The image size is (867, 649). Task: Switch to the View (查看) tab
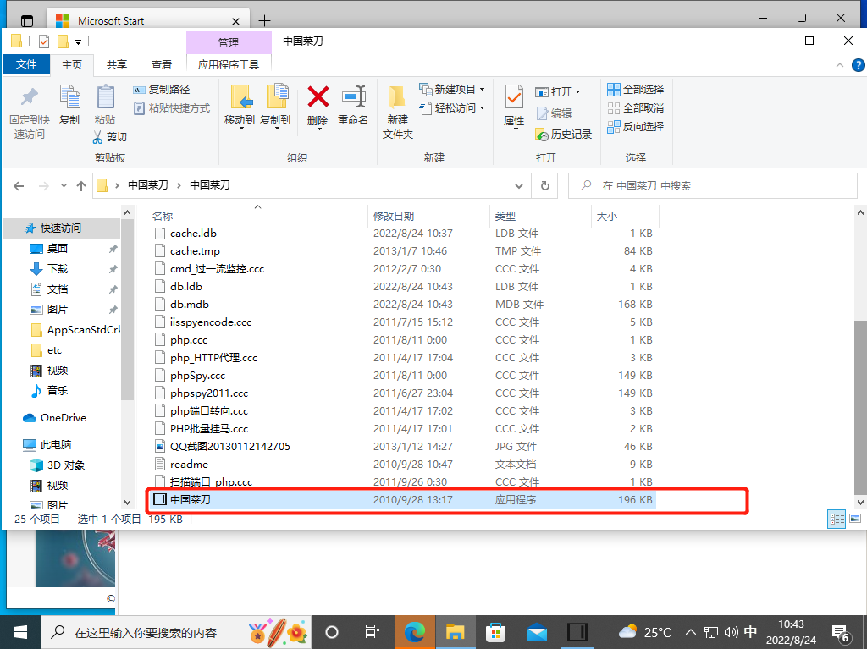point(162,64)
